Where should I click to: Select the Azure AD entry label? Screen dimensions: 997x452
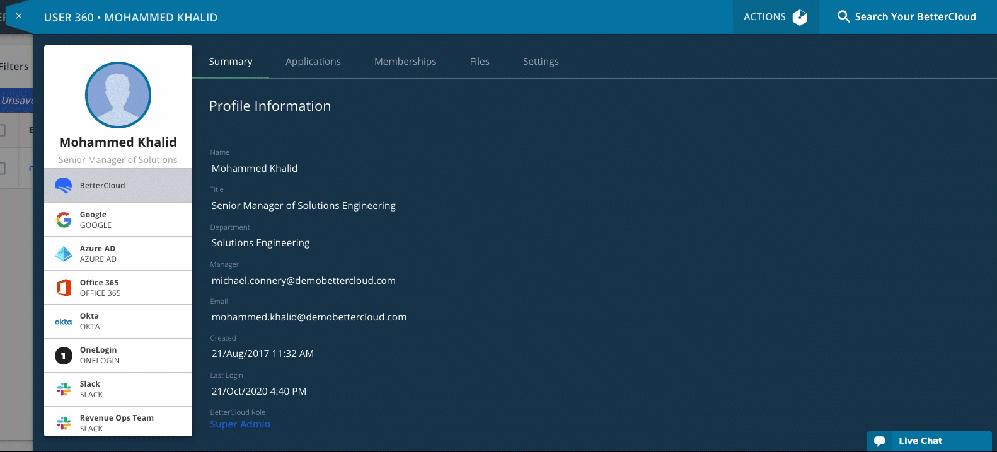coord(98,254)
